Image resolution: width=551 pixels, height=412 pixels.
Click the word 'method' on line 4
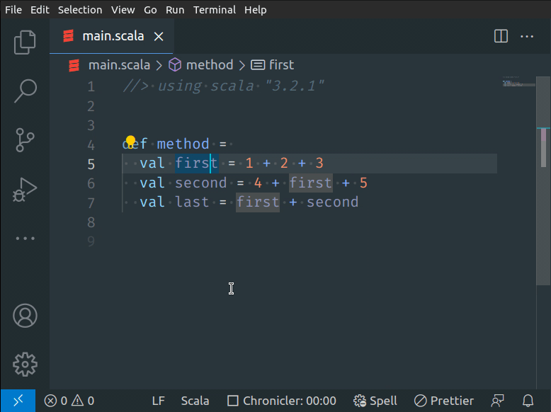coord(183,144)
